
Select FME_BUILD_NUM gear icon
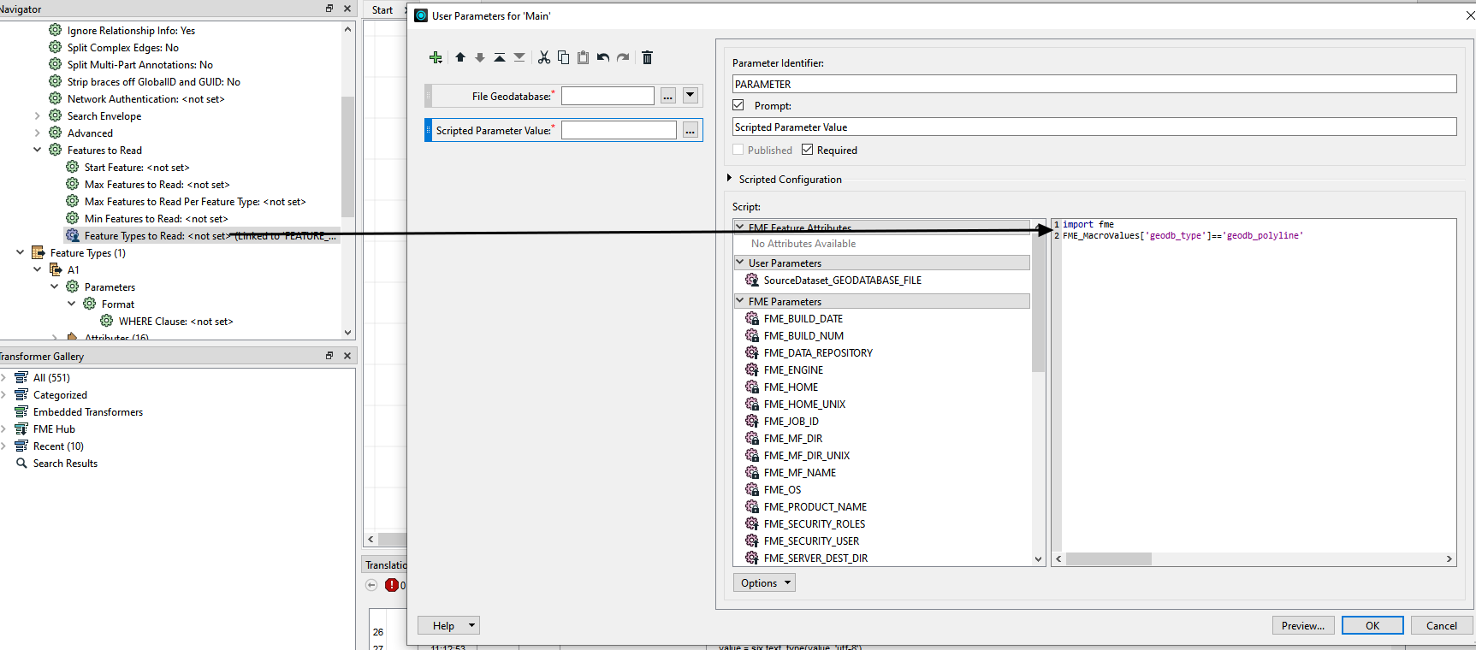pyautogui.click(x=752, y=335)
